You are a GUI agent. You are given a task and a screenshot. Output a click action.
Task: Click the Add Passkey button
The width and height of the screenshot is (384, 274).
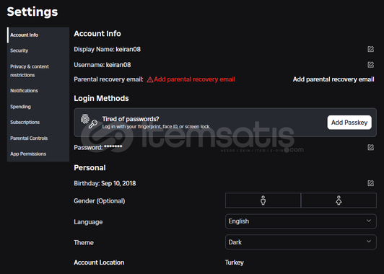[x=349, y=123]
